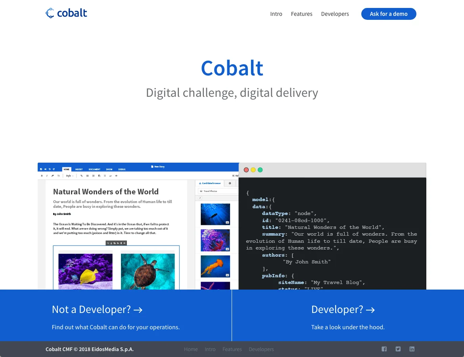
Task: Click the red window dot in the code panel
Action: tap(246, 170)
